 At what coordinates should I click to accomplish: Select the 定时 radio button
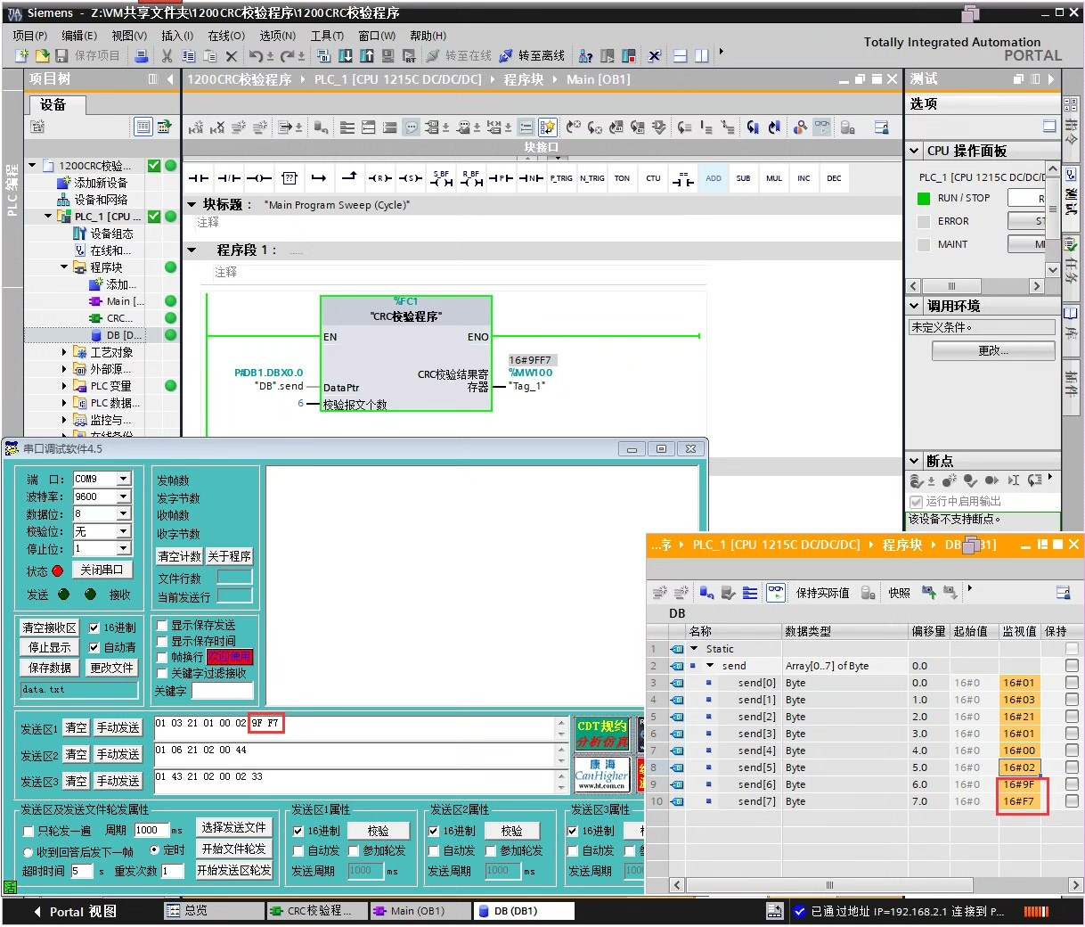(155, 849)
